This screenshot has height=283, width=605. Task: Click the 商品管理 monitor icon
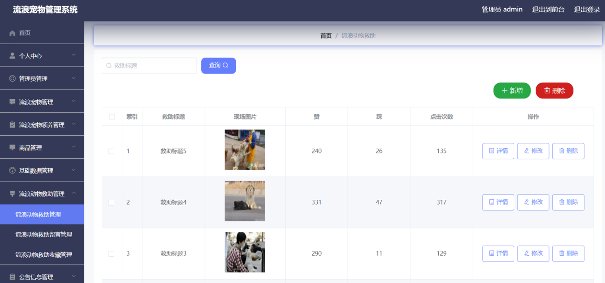[11, 147]
